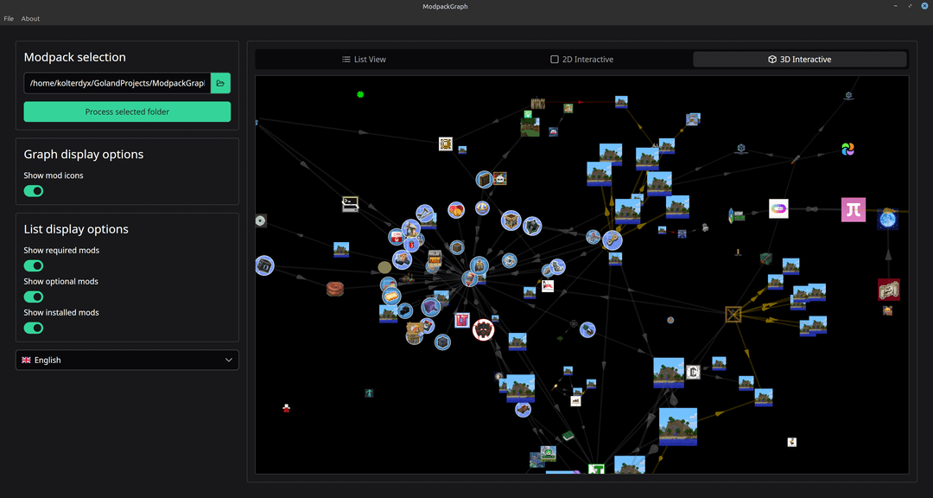933x498 pixels.
Task: Open the English language dropdown
Action: (x=127, y=360)
